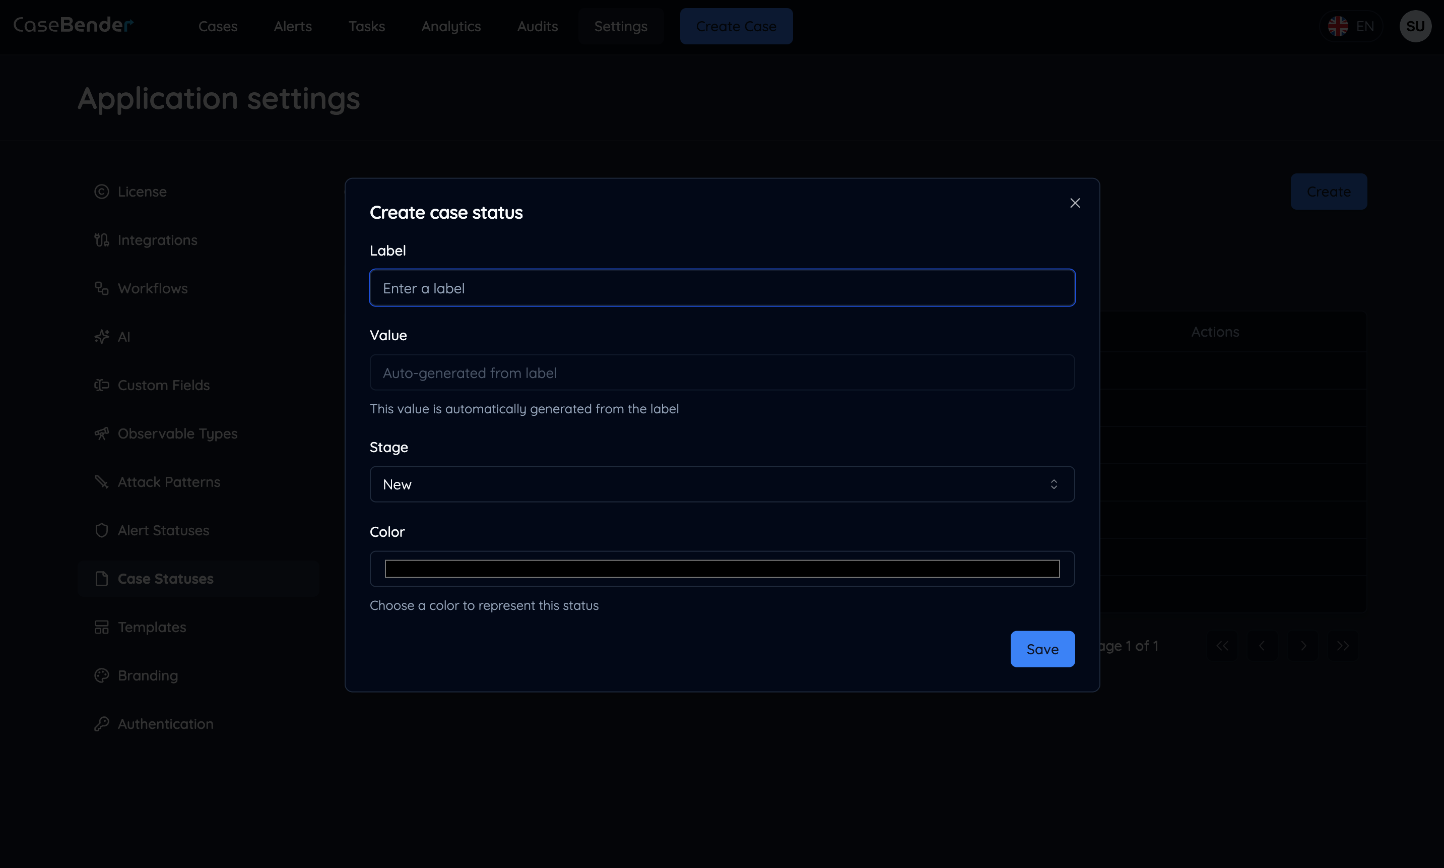This screenshot has width=1444, height=868.
Task: Click Save to create the status
Action: click(x=1042, y=649)
